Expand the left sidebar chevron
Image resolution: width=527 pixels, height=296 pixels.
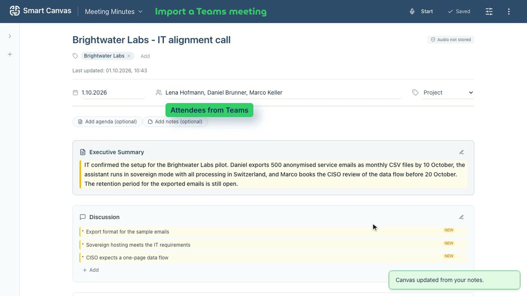[10, 36]
